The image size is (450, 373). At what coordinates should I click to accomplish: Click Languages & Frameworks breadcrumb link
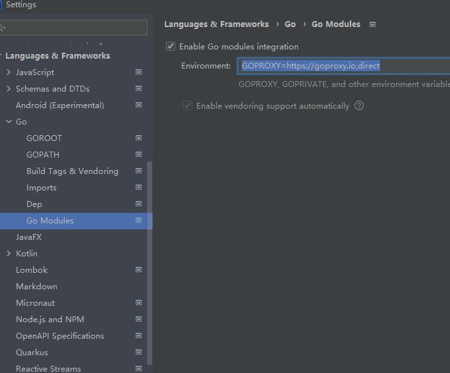click(x=216, y=24)
